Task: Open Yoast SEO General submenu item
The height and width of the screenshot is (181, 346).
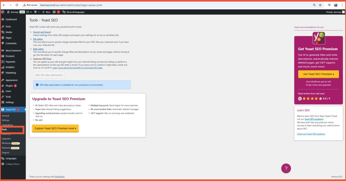Action: [x=5, y=116]
